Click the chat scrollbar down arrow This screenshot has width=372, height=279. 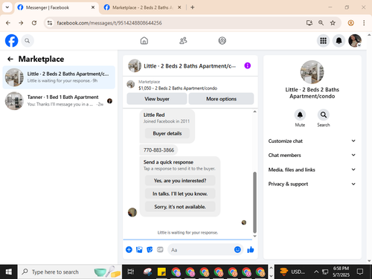tap(254, 236)
